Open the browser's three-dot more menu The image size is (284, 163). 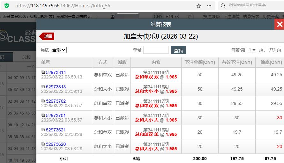click(209, 6)
